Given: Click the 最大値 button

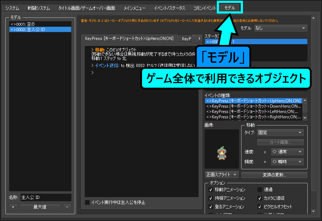Looking at the screenshot, I should pyautogui.click(x=40, y=207).
